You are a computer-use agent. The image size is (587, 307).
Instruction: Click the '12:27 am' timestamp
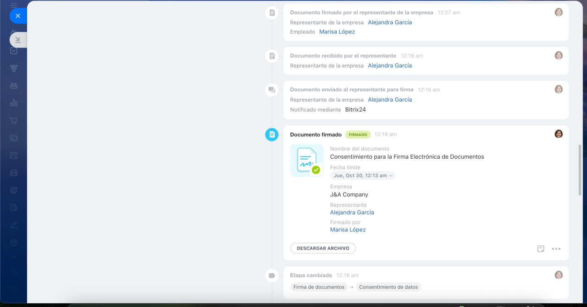pyautogui.click(x=449, y=13)
